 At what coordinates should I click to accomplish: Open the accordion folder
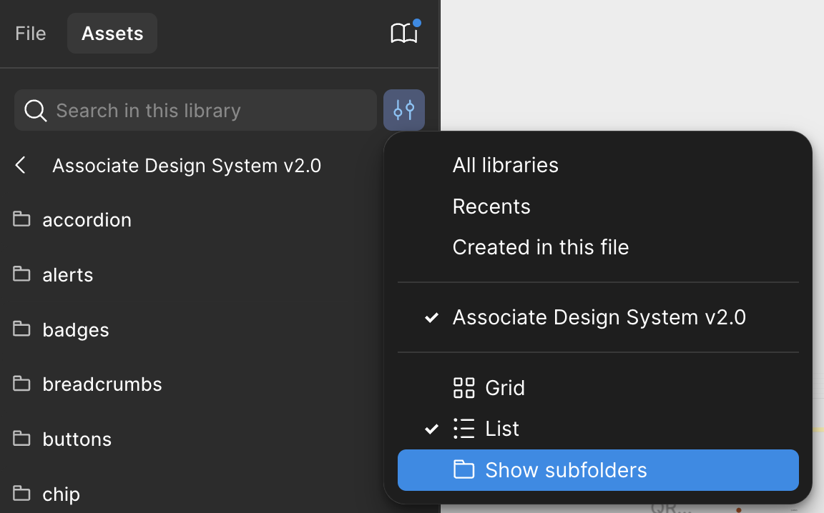pos(87,219)
